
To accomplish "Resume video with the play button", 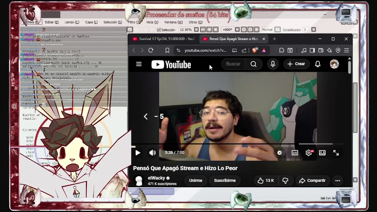I will pos(138,153).
